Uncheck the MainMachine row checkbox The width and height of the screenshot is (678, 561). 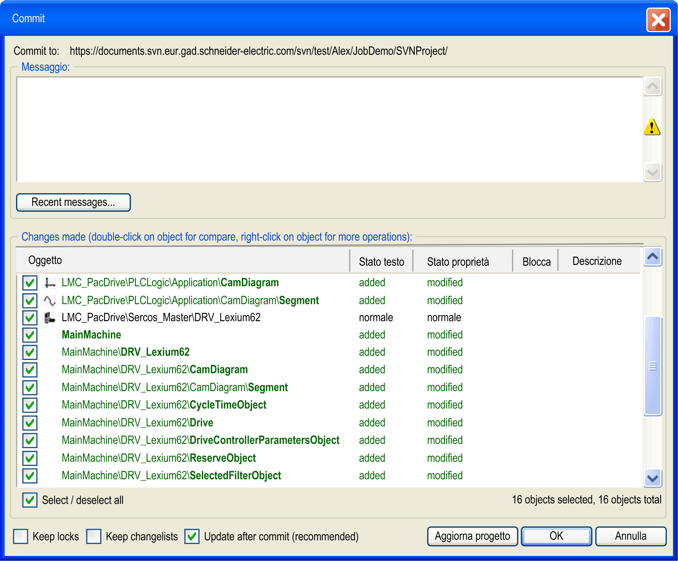point(30,335)
